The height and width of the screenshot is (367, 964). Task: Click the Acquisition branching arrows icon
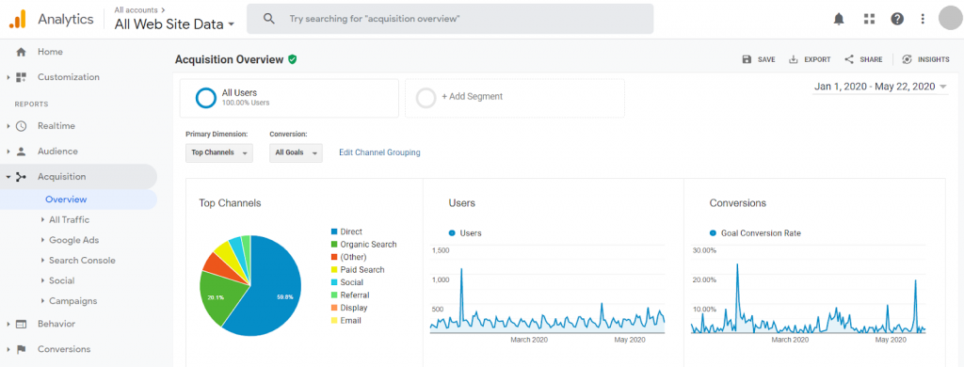point(22,177)
